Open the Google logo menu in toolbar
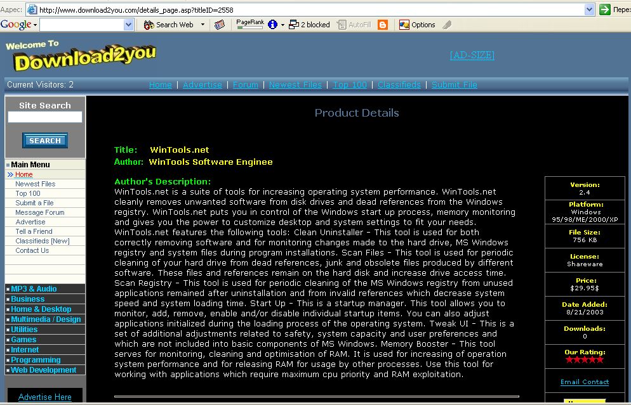 tap(18, 25)
